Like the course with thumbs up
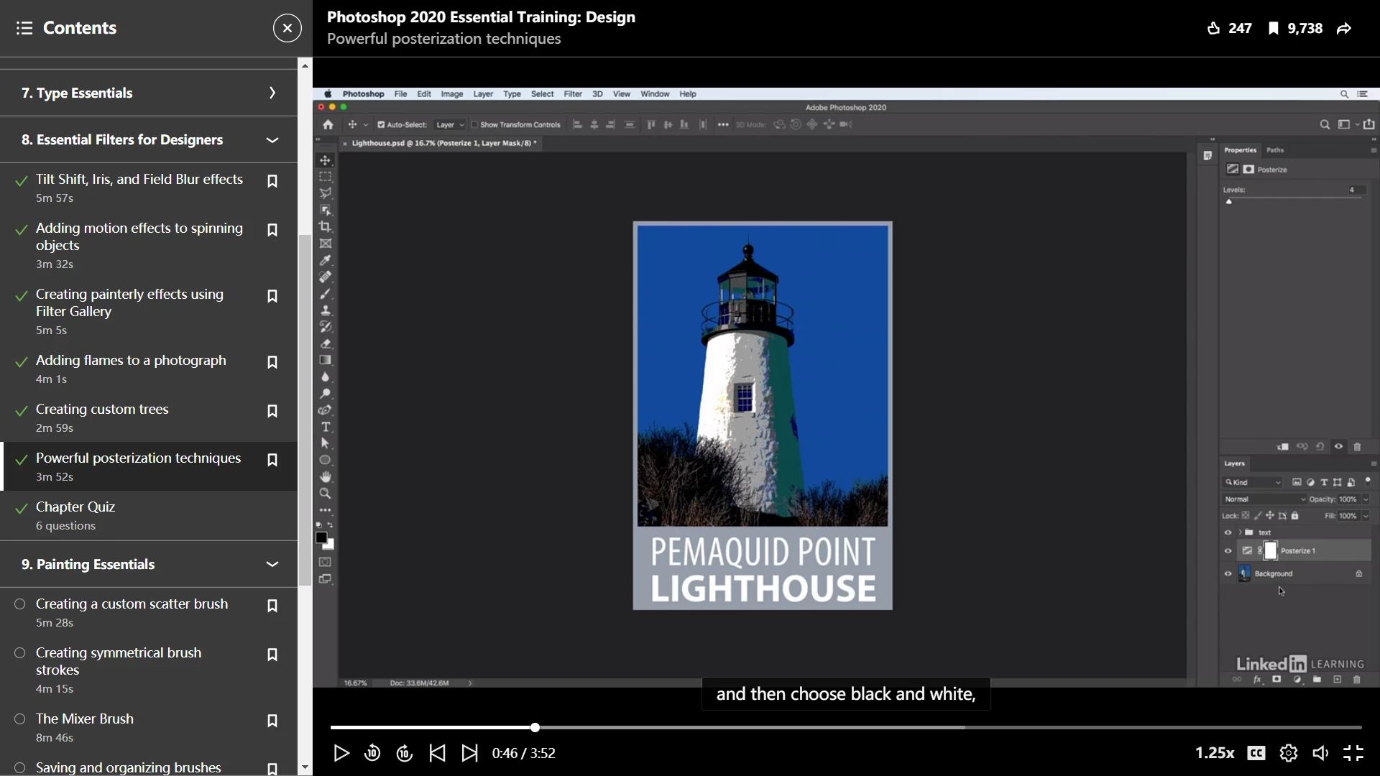The height and width of the screenshot is (776, 1380). tap(1214, 29)
